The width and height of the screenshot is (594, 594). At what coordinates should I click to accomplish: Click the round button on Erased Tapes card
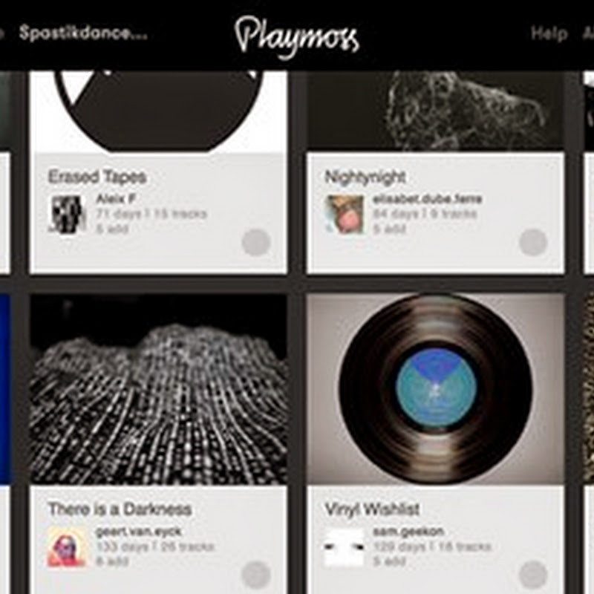256,243
